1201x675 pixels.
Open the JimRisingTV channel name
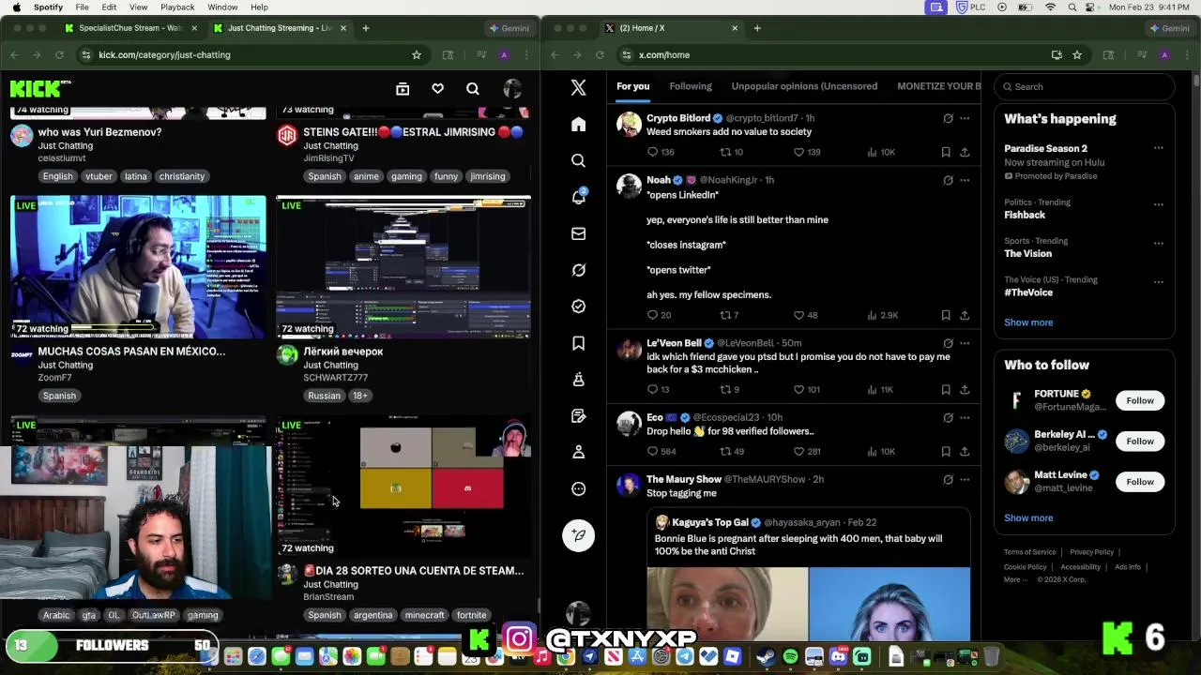[328, 158]
